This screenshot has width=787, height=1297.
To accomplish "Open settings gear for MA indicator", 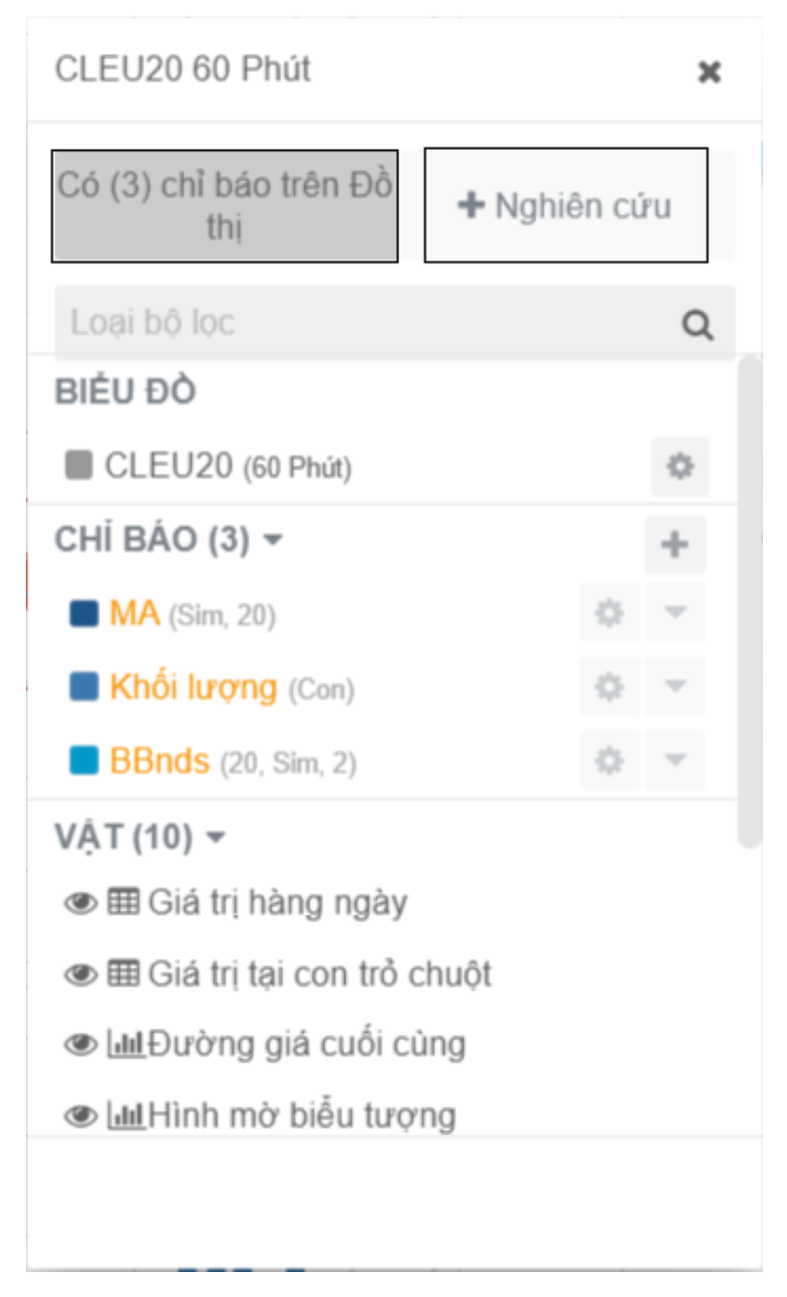I will 609,613.
